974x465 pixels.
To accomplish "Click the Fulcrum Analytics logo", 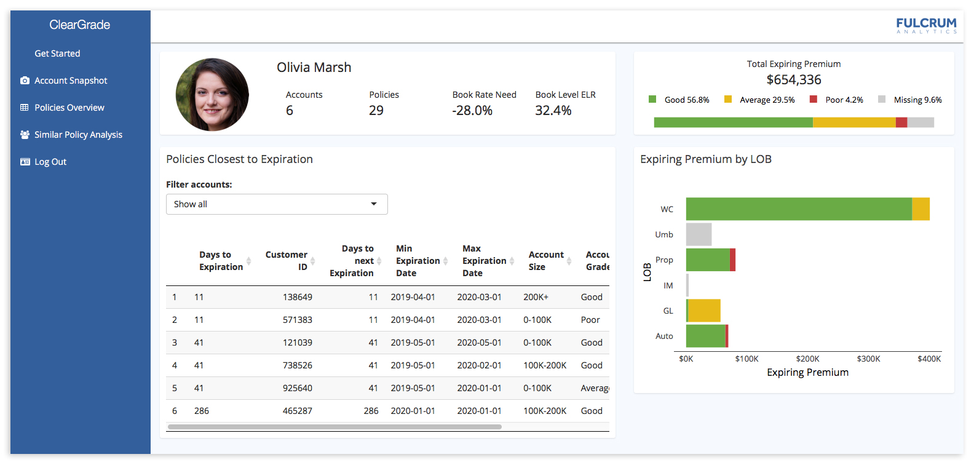I will (x=926, y=25).
